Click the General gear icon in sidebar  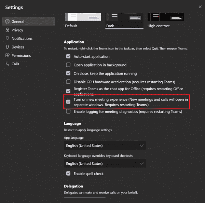coord(7,22)
